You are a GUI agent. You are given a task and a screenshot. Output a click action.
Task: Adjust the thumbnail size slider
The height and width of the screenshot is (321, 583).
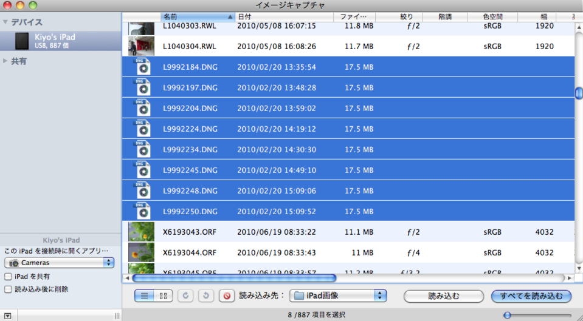507,316
